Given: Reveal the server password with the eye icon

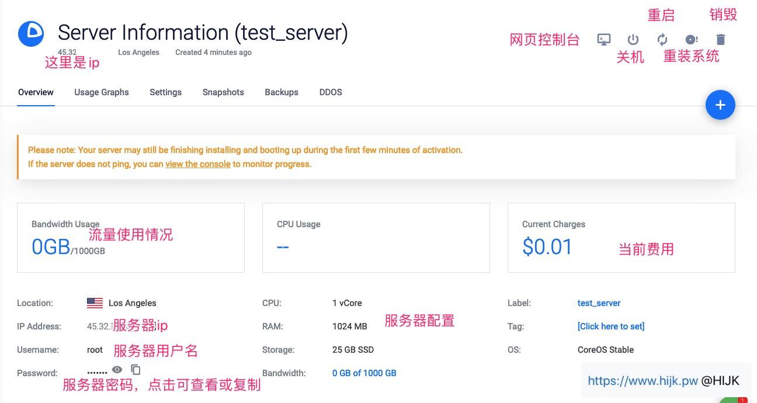Looking at the screenshot, I should [x=117, y=369].
